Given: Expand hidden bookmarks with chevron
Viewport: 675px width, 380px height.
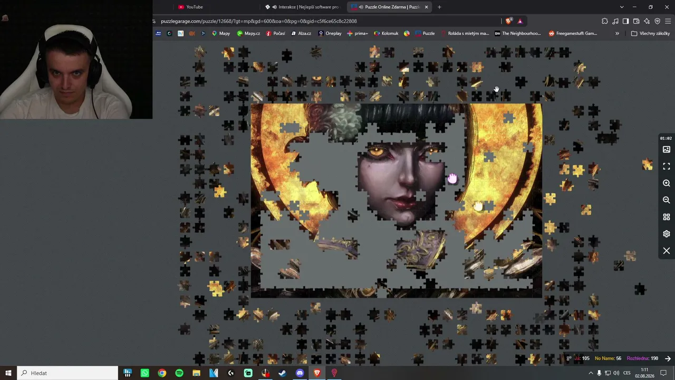Looking at the screenshot, I should [617, 33].
